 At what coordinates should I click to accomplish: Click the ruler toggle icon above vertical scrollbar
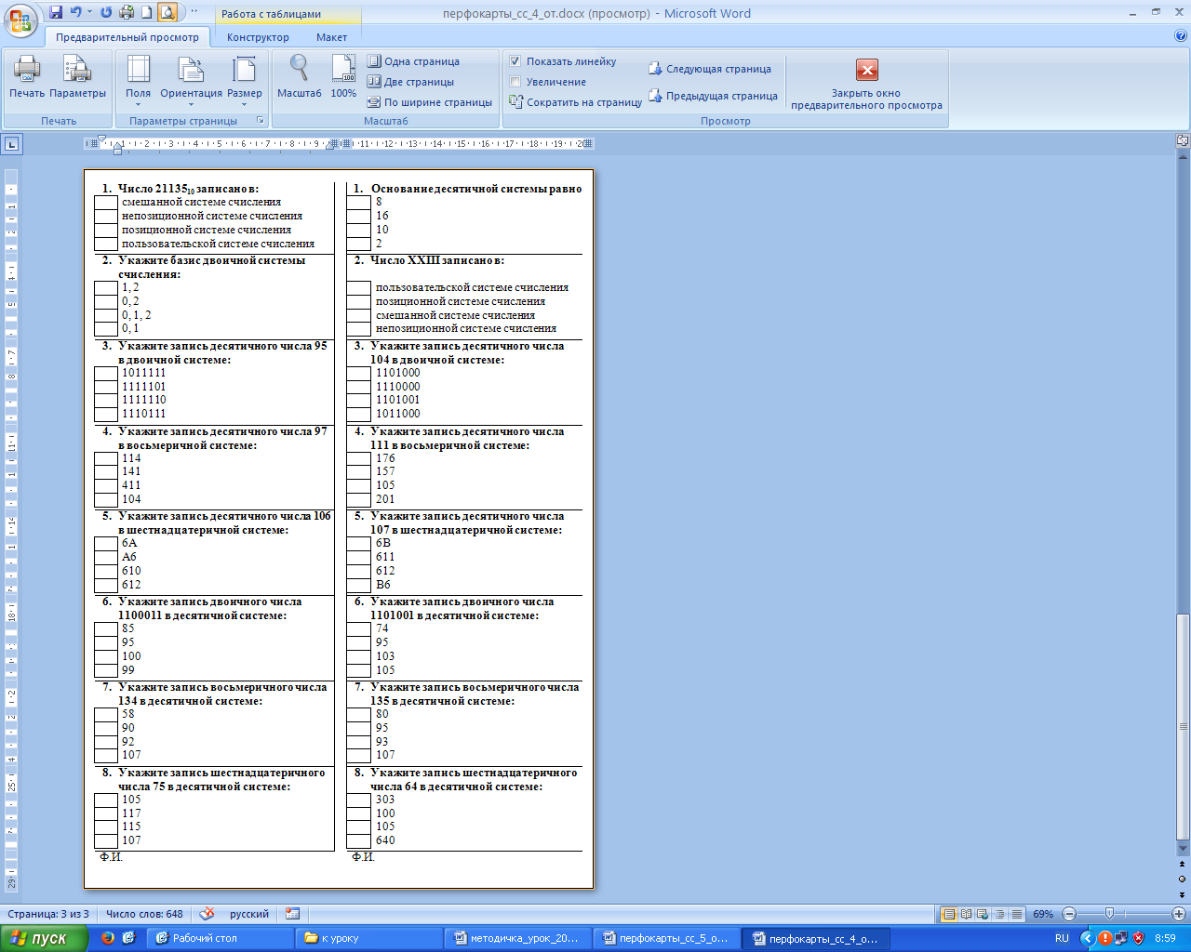(1183, 141)
